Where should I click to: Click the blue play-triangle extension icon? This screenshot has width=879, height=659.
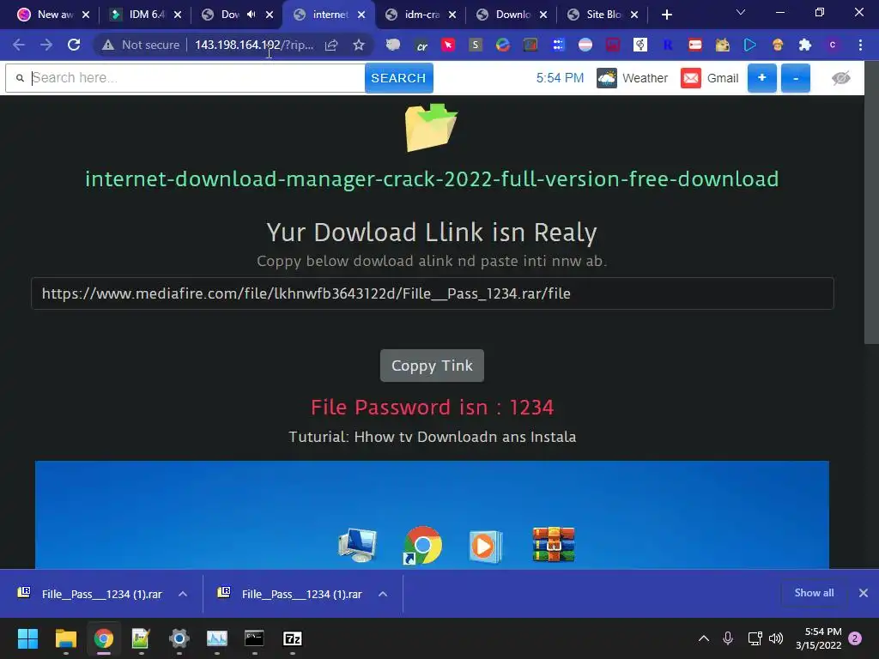750,45
